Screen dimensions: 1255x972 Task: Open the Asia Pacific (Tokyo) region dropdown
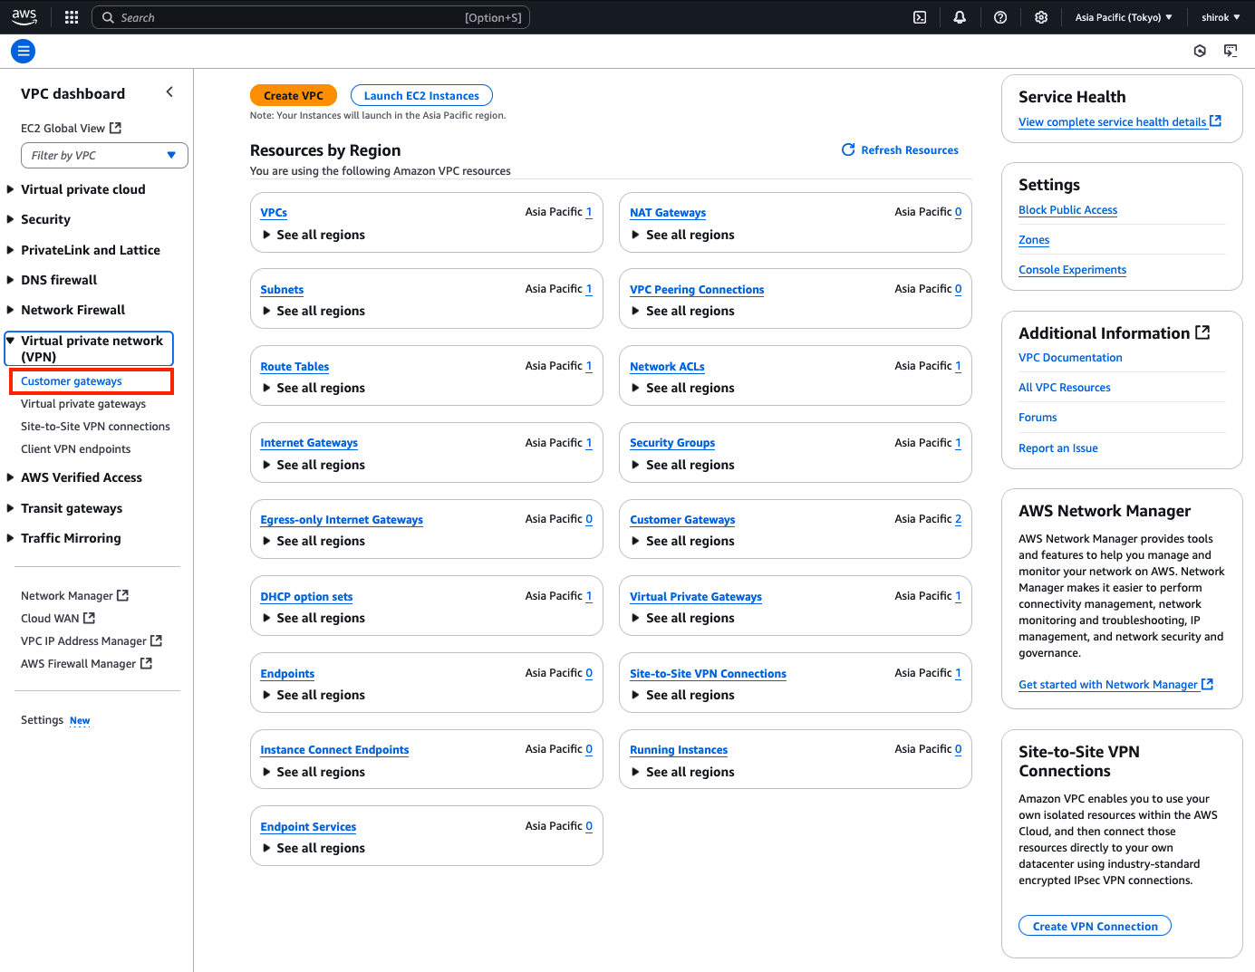click(x=1124, y=17)
